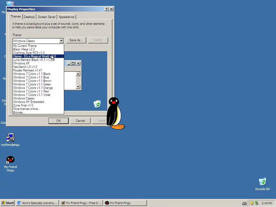
Task: Click the scroll down arrow in preview window
Action: click(x=78, y=87)
